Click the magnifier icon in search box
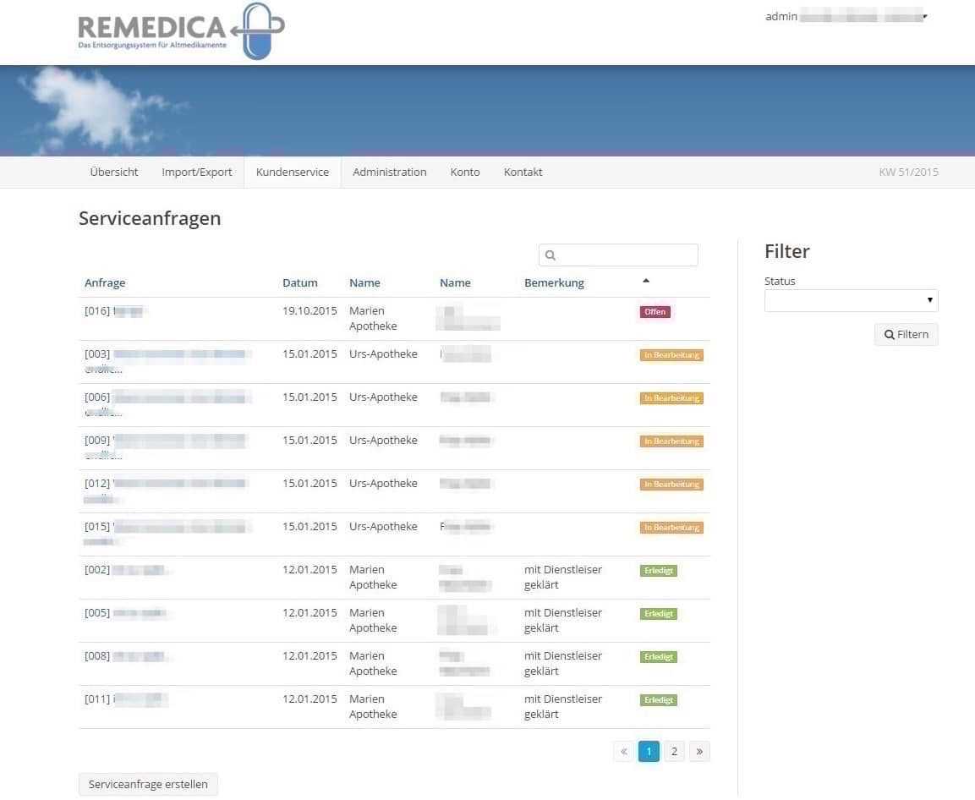The height and width of the screenshot is (800, 975). click(550, 255)
